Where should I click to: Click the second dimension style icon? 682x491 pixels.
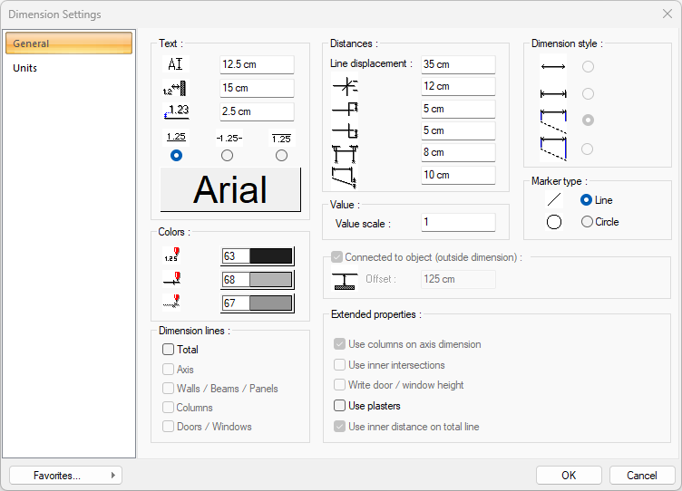(552, 93)
